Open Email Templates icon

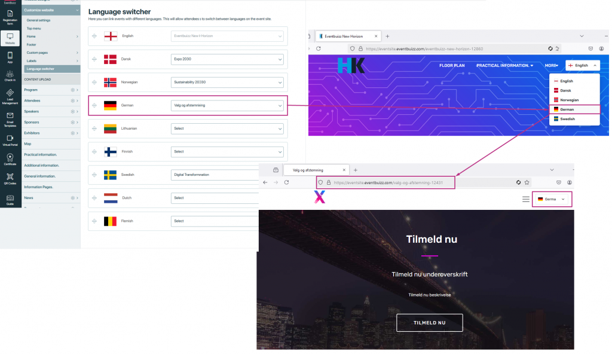pyautogui.click(x=10, y=119)
